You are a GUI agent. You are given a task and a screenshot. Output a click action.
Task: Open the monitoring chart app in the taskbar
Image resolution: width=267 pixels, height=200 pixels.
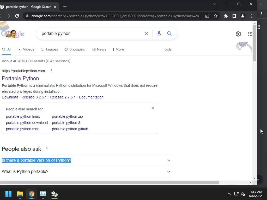click(43, 194)
